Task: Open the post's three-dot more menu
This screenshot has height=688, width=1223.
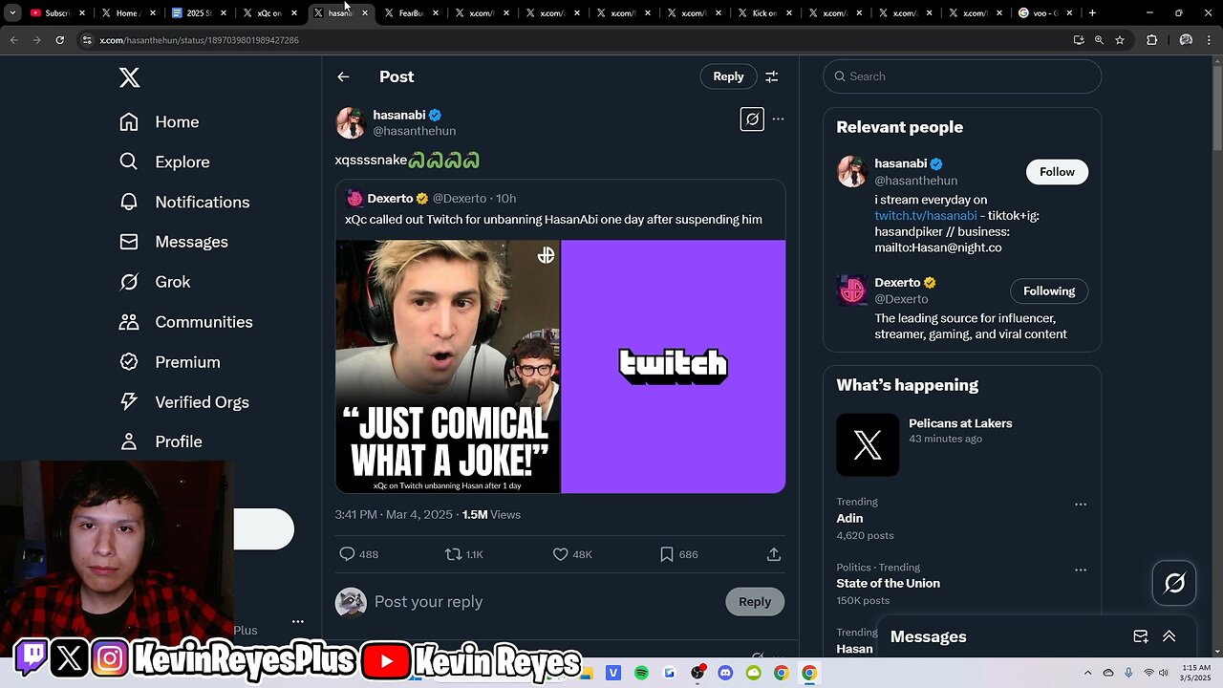Action: pos(778,119)
